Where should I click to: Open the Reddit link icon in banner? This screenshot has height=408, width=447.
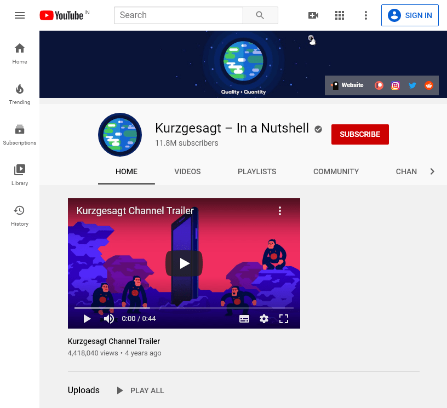(x=429, y=85)
